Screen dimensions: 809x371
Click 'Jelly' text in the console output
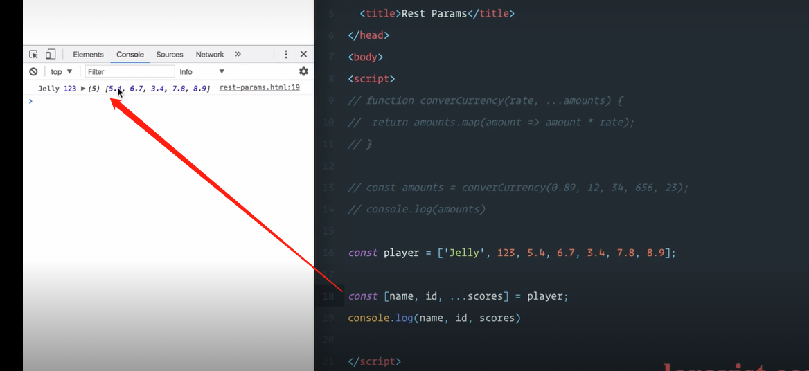pos(48,89)
